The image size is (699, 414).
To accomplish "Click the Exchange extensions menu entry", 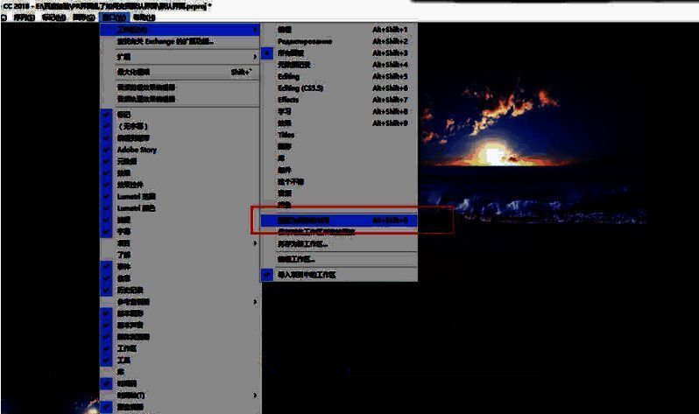I will (166, 41).
